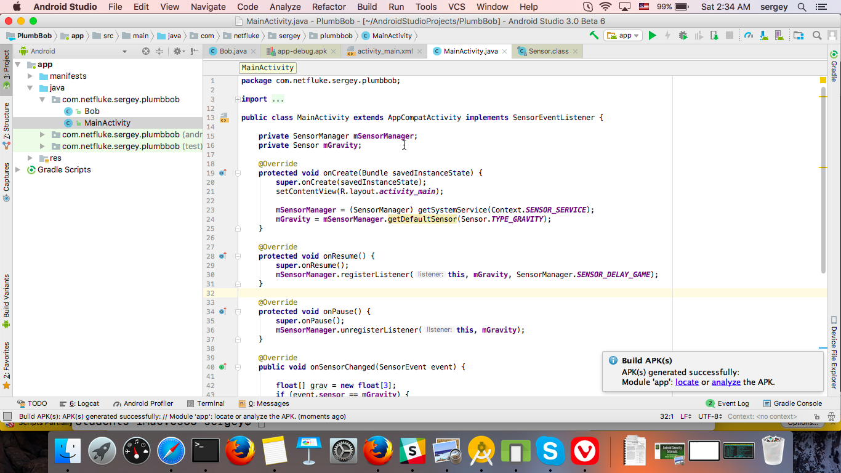The height and width of the screenshot is (473, 841).
Task: Open the VCS menu
Action: 457,7
